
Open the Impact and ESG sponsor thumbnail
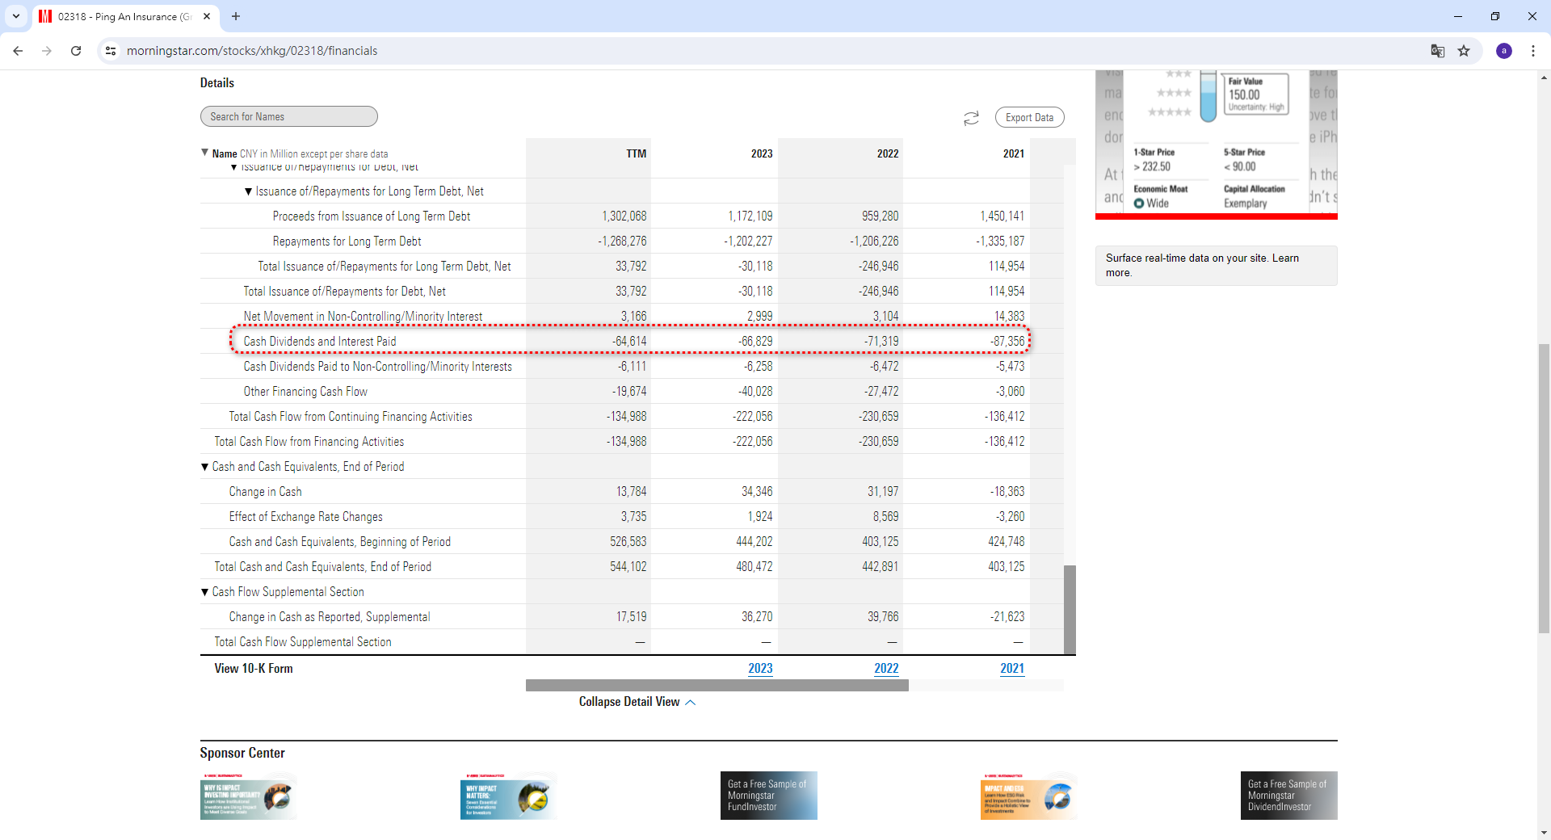[1029, 796]
